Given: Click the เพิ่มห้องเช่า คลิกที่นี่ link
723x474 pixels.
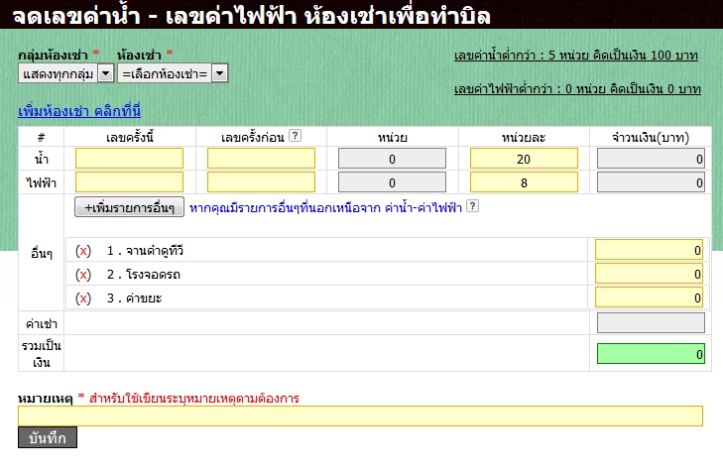Looking at the screenshot, I should pos(79,110).
